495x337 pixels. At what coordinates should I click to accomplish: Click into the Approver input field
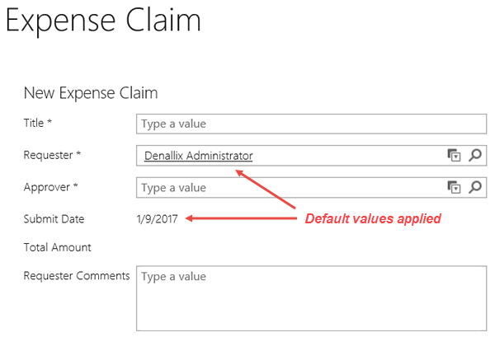289,187
